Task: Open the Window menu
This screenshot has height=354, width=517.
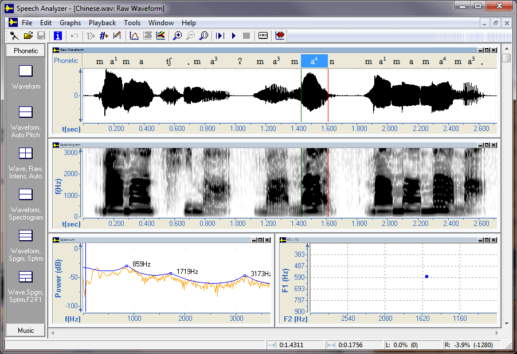Action: (161, 23)
